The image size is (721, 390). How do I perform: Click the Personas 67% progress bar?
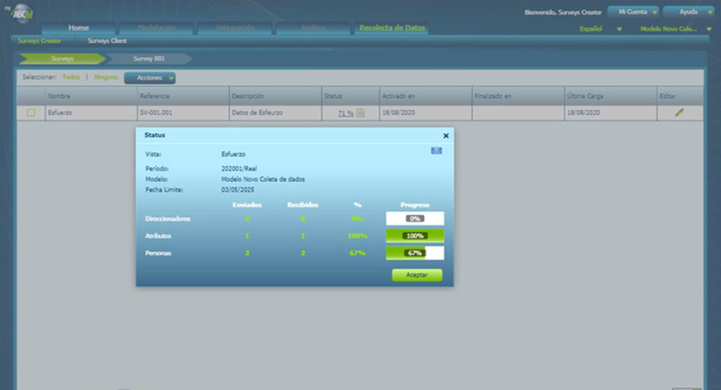[415, 253]
